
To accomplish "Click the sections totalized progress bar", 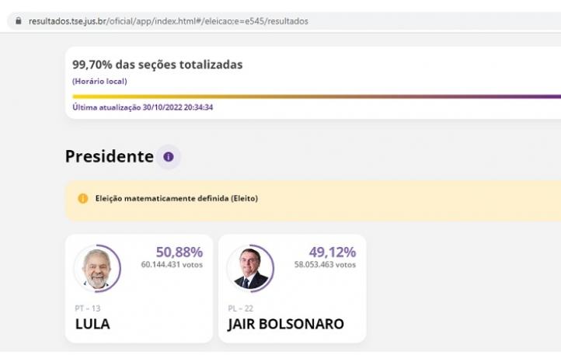I will tap(317, 96).
